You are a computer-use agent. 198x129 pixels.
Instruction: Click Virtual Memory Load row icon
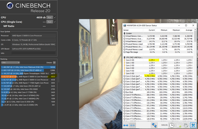(124, 41)
